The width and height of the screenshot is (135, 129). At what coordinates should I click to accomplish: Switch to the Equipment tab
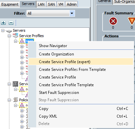point(10,4)
